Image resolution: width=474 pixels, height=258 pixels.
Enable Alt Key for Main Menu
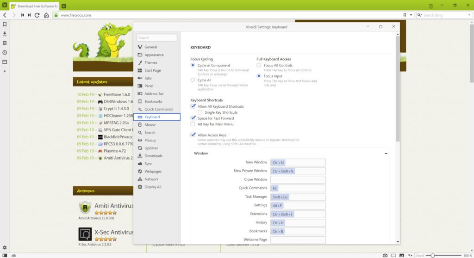193,124
